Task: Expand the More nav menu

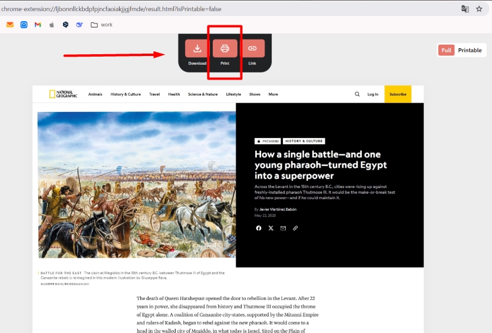Action: 273,94
